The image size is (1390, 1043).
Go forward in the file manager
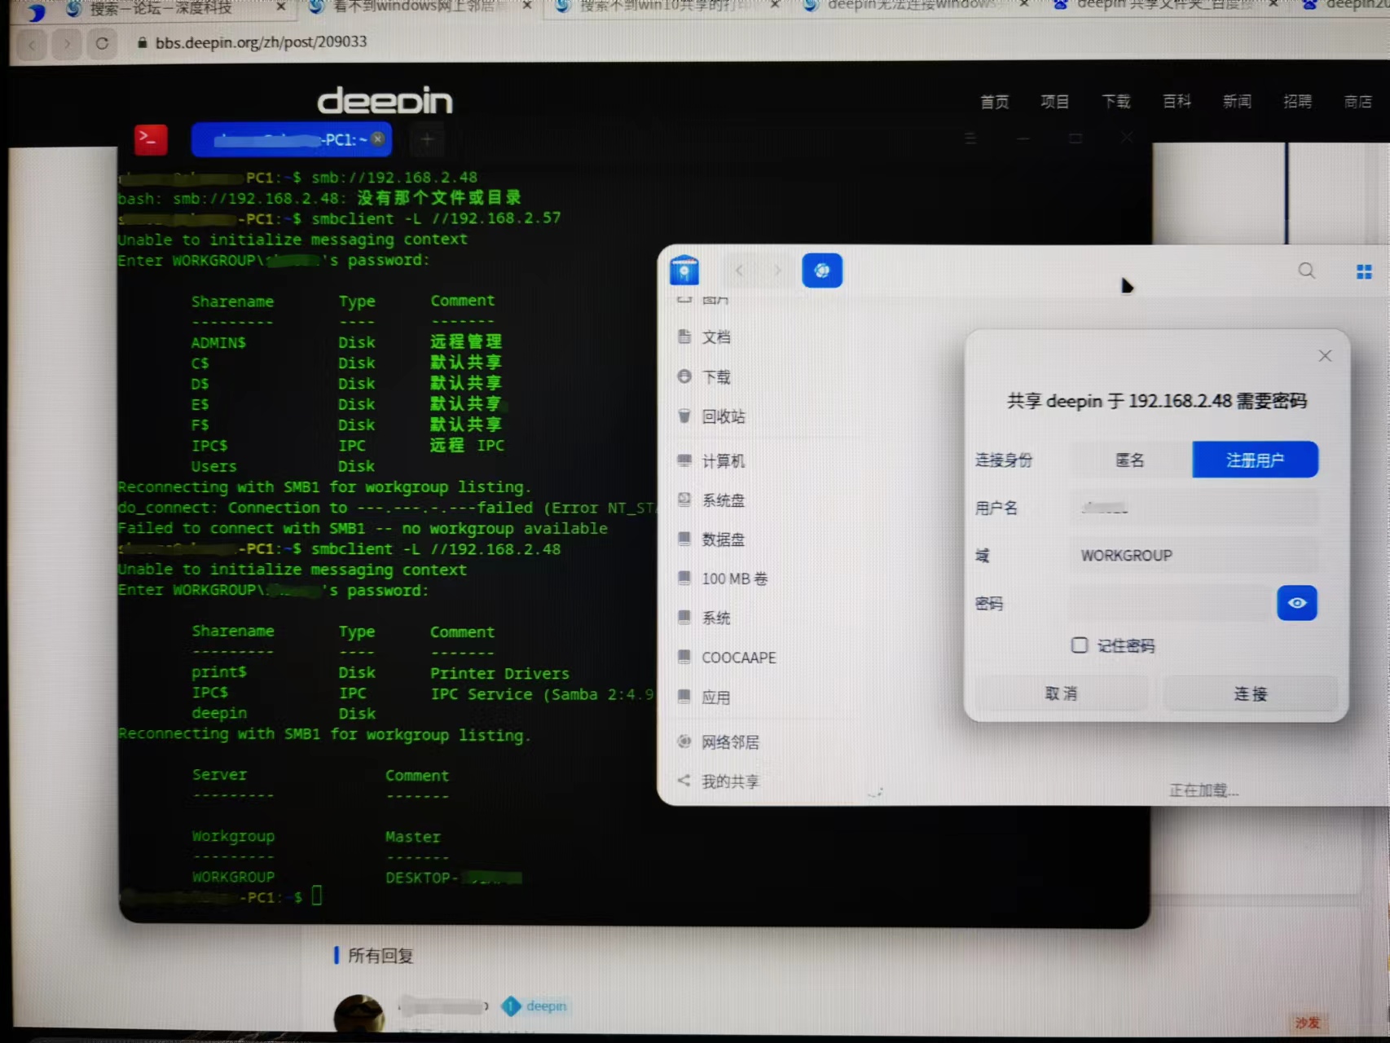click(x=777, y=271)
